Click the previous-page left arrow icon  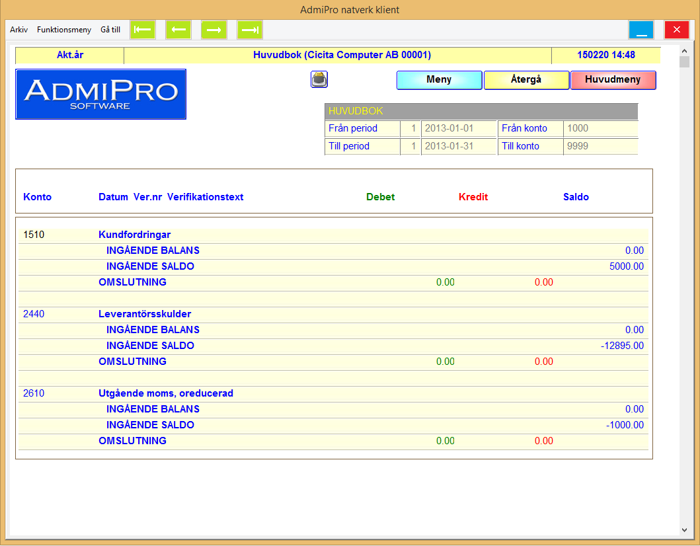[178, 30]
